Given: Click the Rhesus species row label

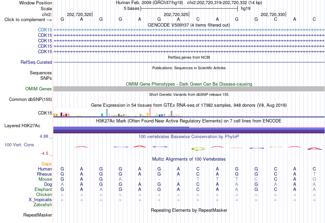Looking at the screenshot, I should (44, 174).
